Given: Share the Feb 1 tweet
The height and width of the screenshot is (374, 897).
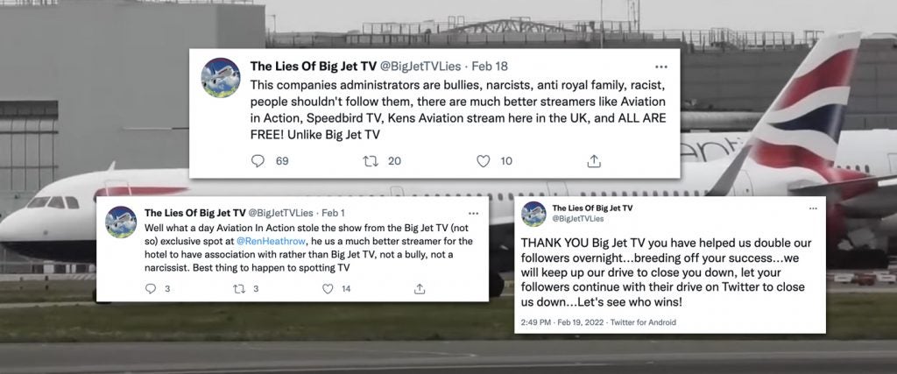Looking at the screenshot, I should (420, 289).
